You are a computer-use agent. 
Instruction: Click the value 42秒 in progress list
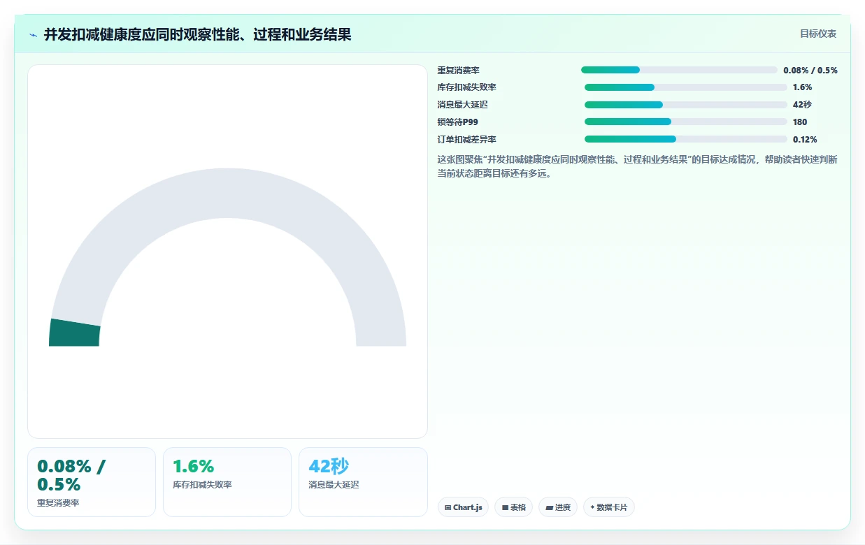click(802, 105)
